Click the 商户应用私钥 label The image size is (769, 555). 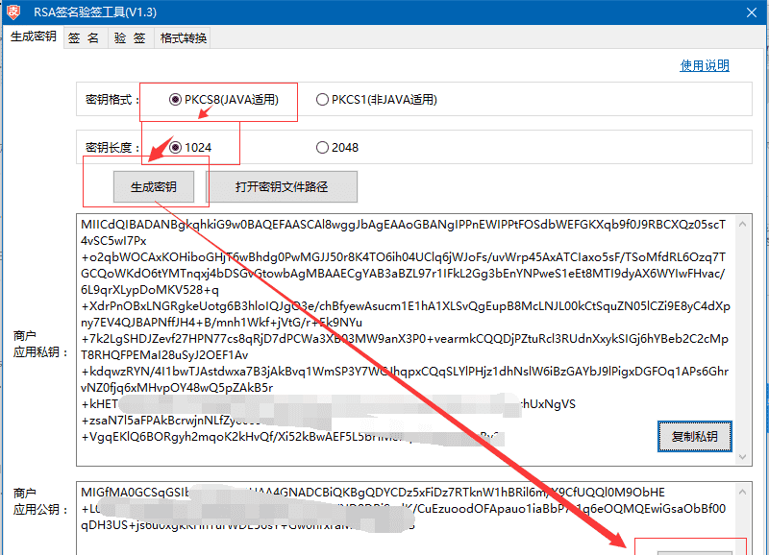tap(40, 344)
